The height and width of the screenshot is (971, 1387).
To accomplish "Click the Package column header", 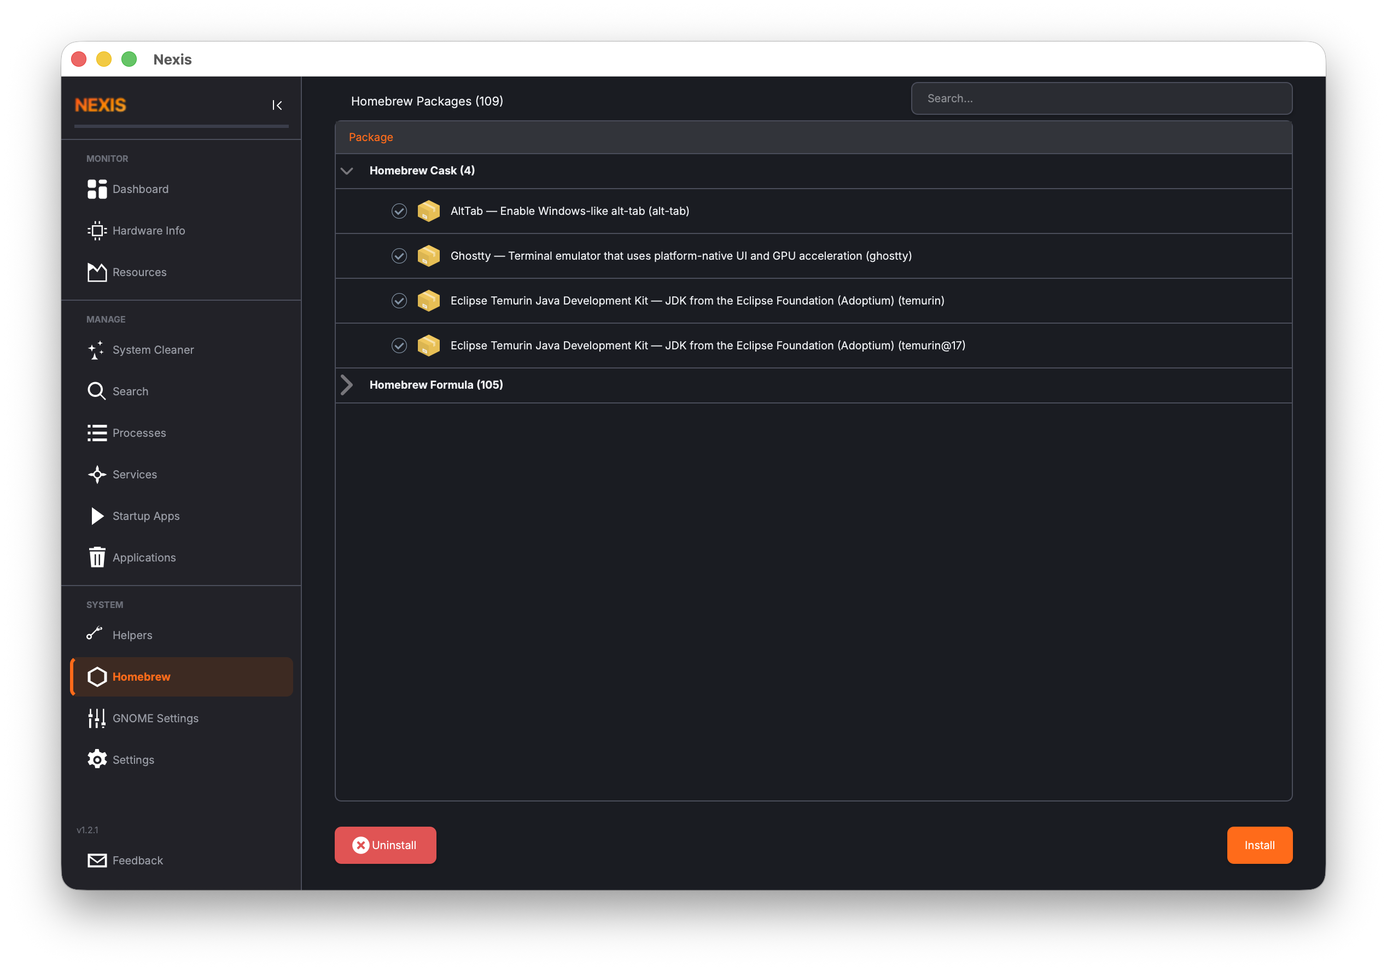I will (371, 137).
